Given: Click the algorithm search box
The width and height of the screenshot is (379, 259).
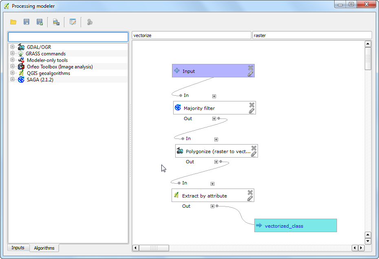Looking at the screenshot, I should pos(68,37).
